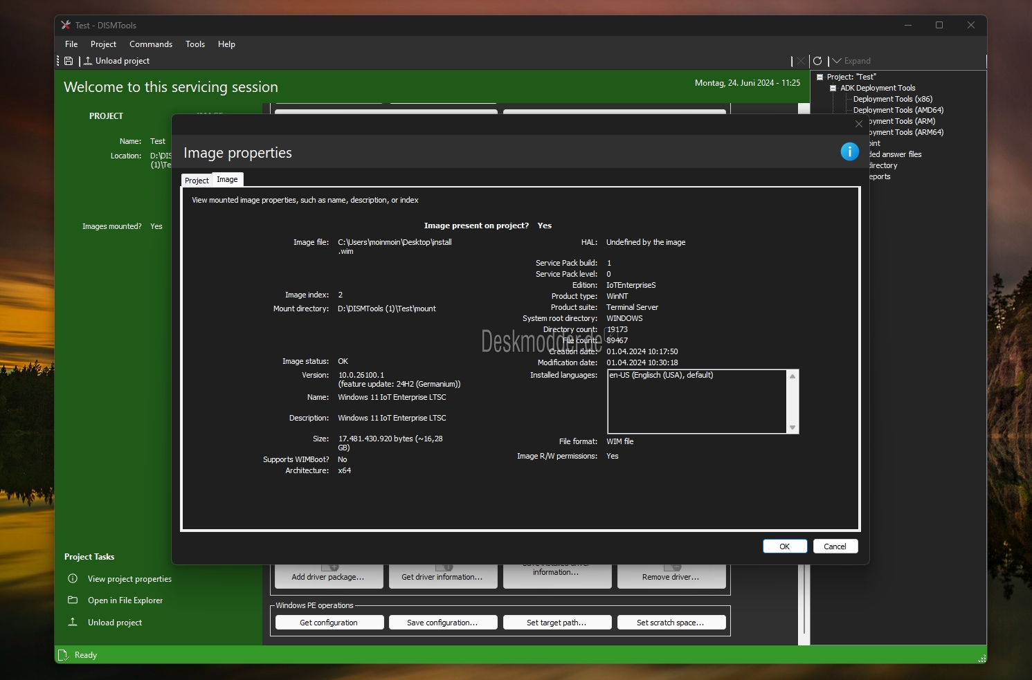Click the blue information icon in Image properties
This screenshot has width=1032, height=680.
coord(849,151)
